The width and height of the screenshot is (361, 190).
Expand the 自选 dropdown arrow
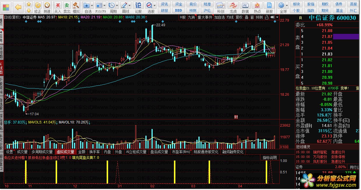(92, 5)
